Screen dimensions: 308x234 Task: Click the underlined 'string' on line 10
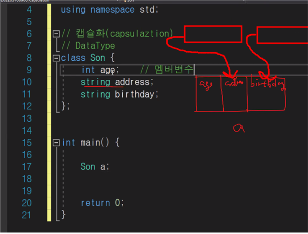tap(95, 82)
